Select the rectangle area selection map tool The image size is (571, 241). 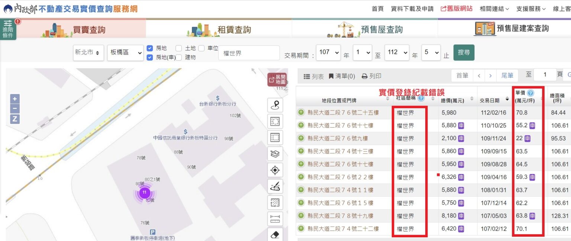click(275, 138)
